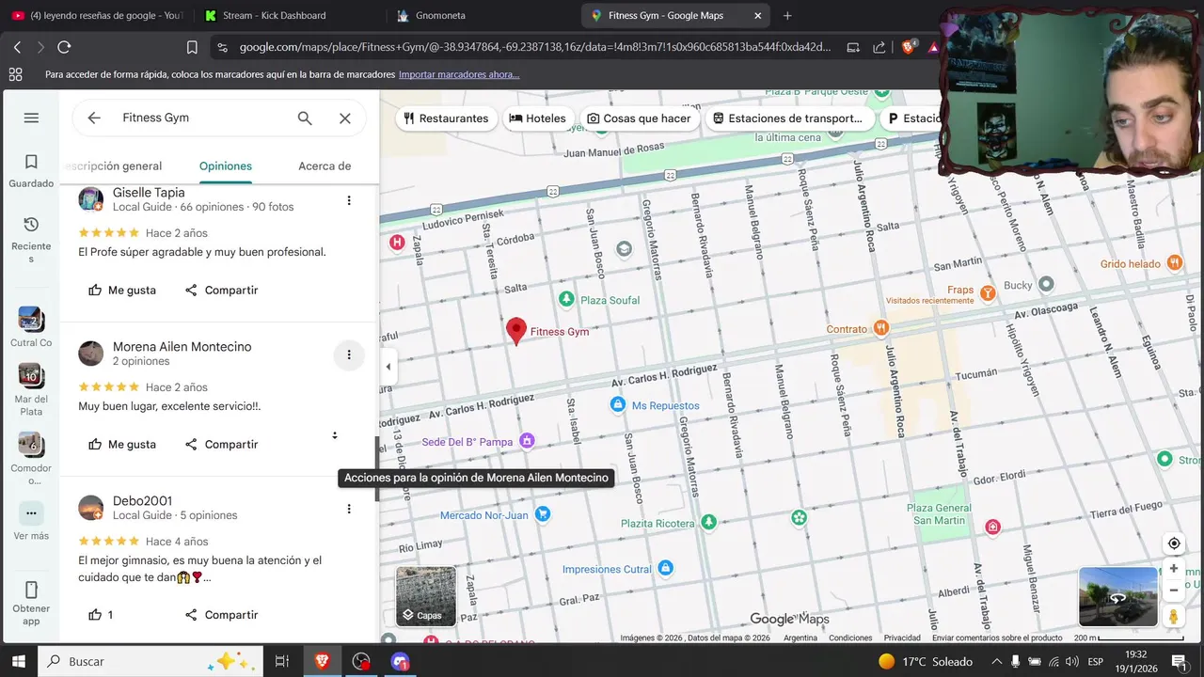Open the Google Maps hamburger menu
1204x677 pixels.
[x=31, y=118]
